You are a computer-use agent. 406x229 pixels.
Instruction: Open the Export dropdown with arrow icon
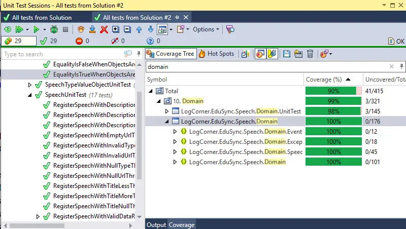pyautogui.click(x=183, y=29)
